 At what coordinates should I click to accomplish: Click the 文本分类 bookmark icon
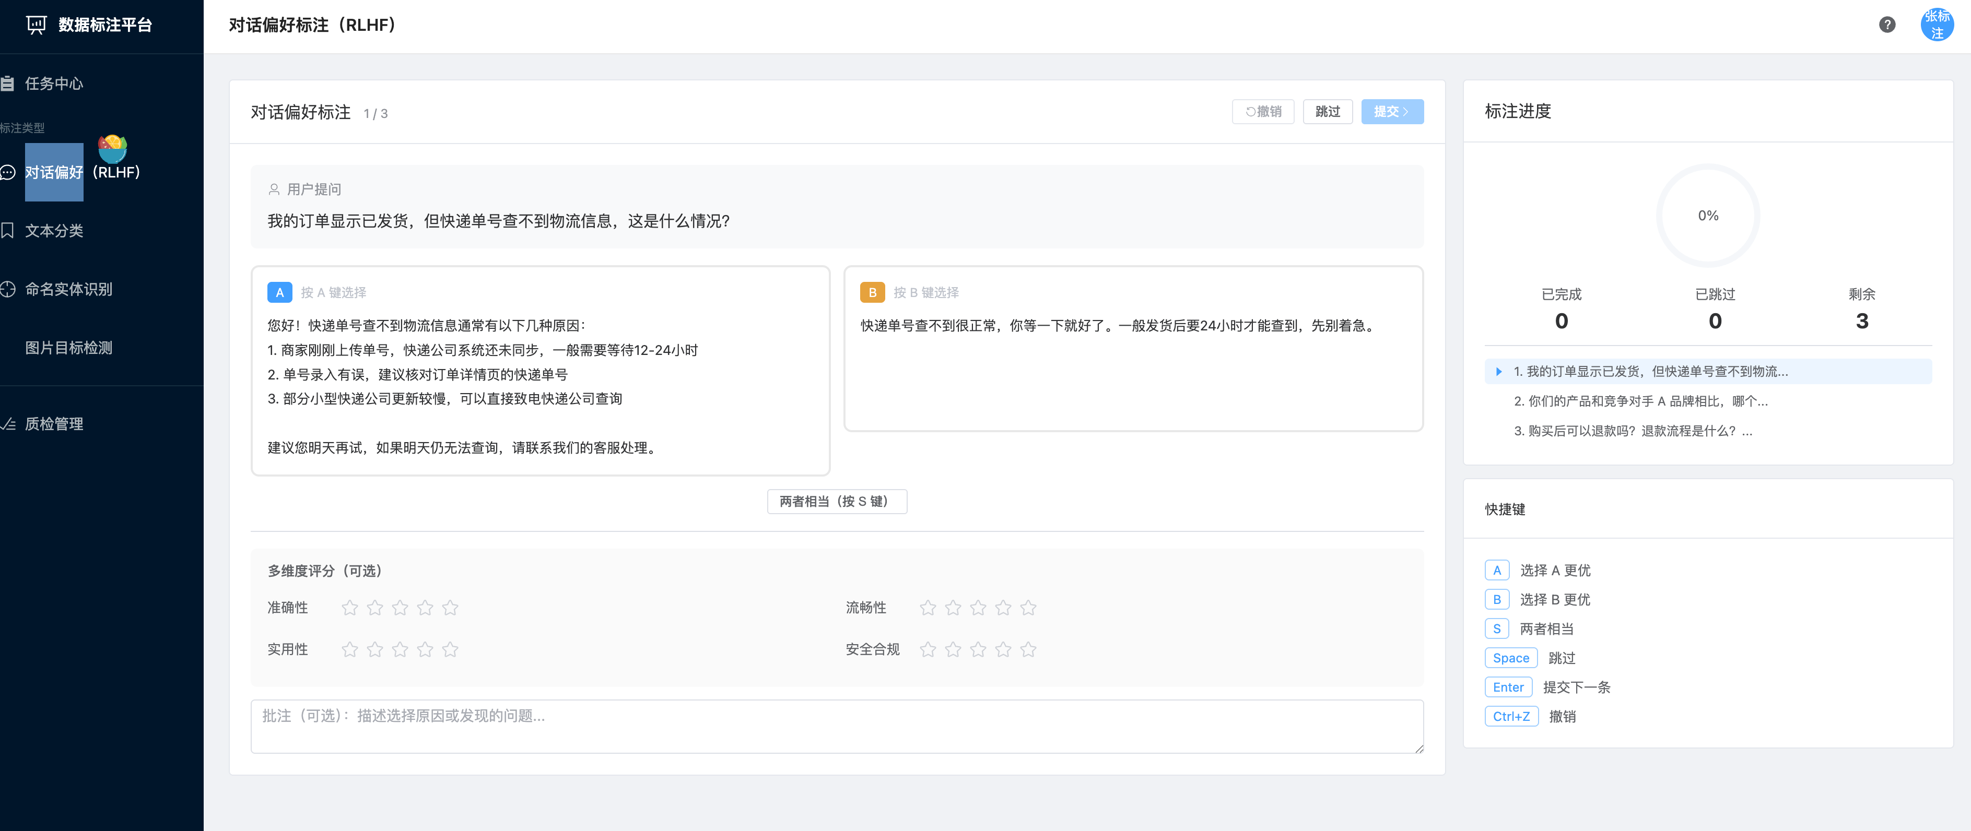tap(8, 230)
